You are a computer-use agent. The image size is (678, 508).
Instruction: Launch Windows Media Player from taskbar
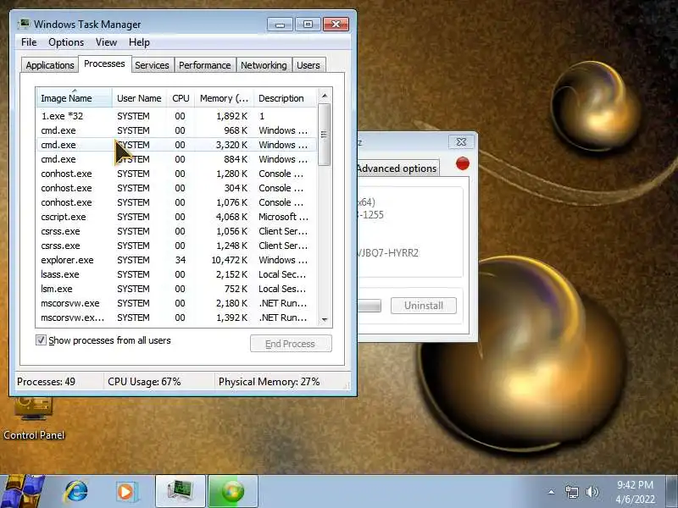point(125,492)
